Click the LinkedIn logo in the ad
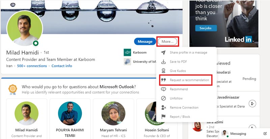Screen dimensions: 270x139 pyautogui.click(x=239, y=39)
